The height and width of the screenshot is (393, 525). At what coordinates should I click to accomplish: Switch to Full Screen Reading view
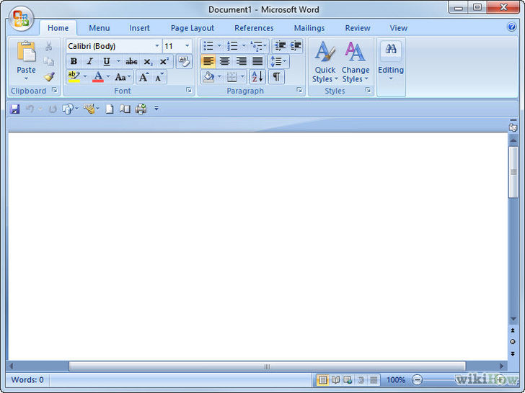335,380
